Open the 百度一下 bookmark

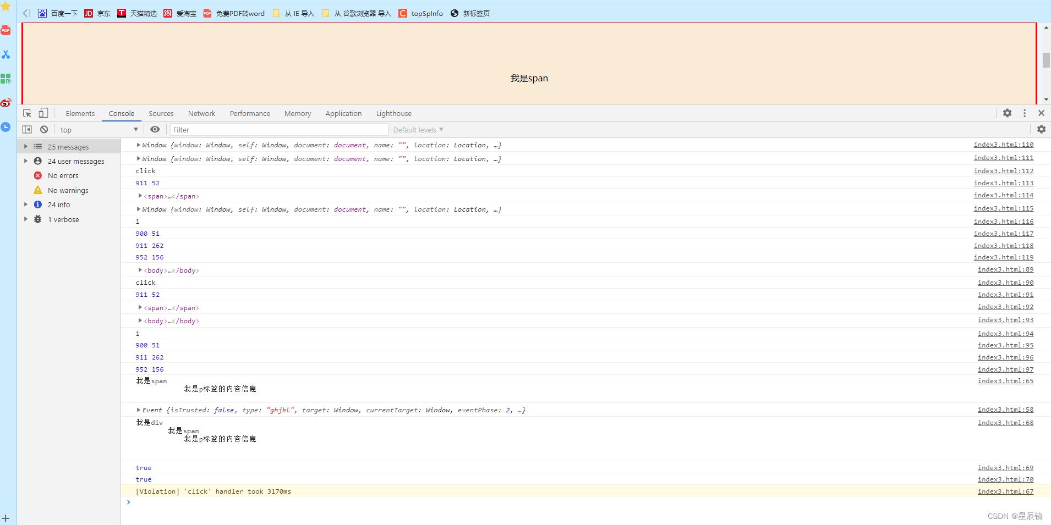58,13
